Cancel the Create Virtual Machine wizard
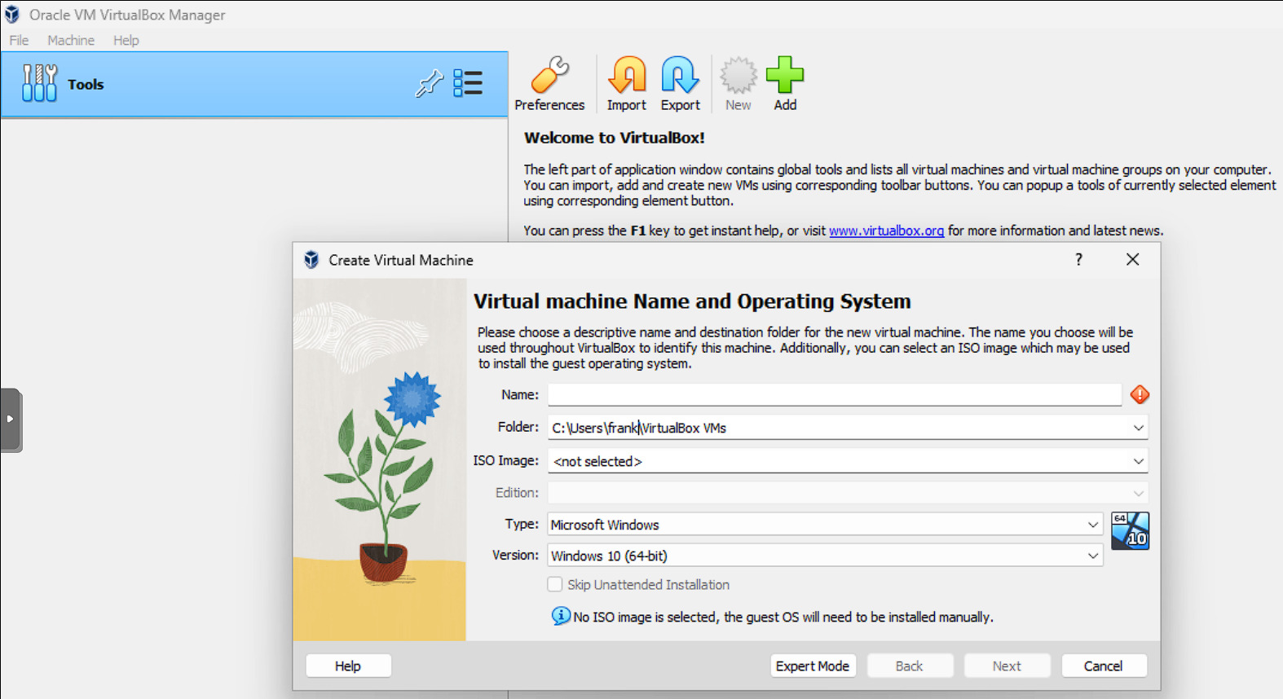This screenshot has width=1283, height=699. coord(1104,666)
